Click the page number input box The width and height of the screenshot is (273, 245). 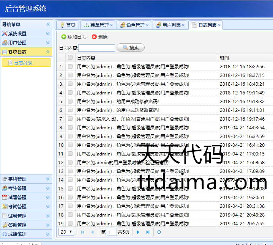point(112,232)
